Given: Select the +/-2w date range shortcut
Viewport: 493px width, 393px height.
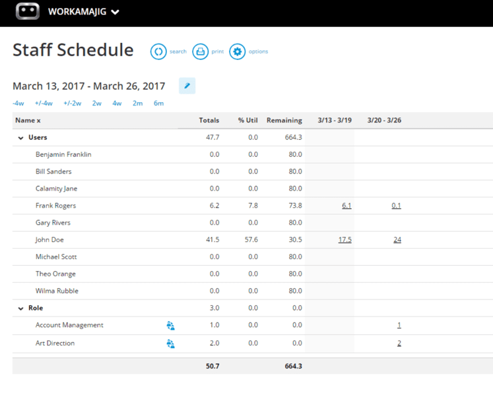Looking at the screenshot, I should [73, 103].
